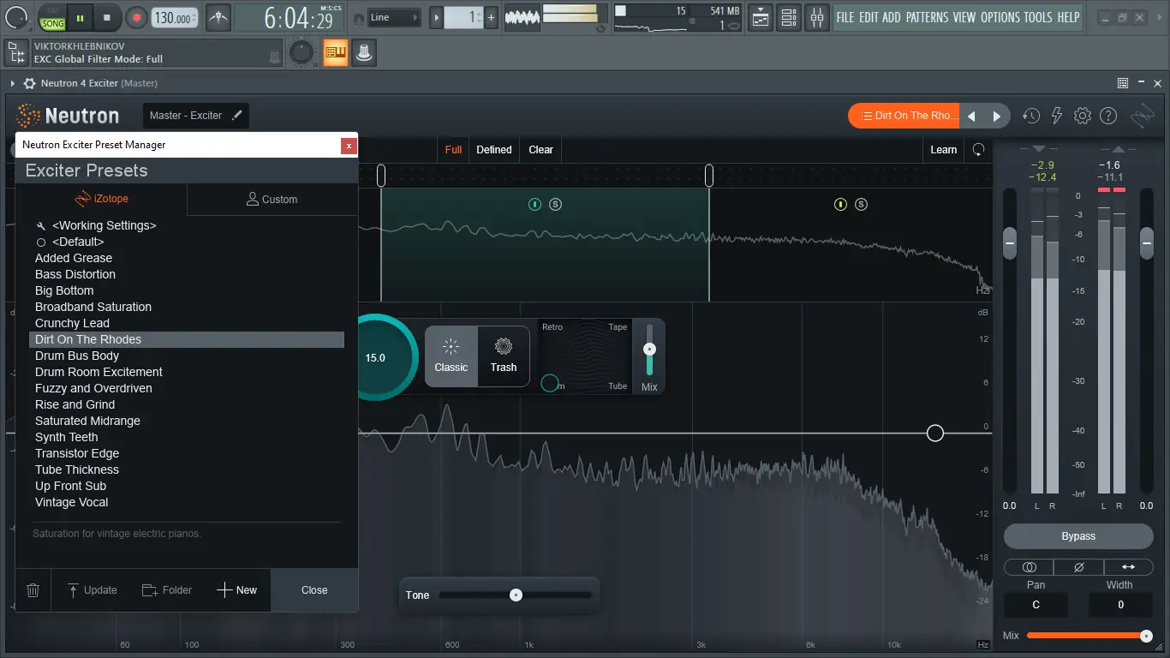Select the Clear filter mode
This screenshot has width=1170, height=658.
click(x=540, y=149)
